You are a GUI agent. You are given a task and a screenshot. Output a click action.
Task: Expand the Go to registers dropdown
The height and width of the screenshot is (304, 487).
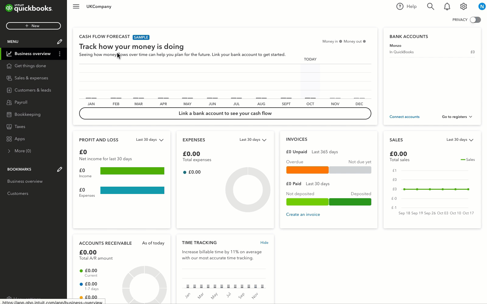click(x=457, y=117)
